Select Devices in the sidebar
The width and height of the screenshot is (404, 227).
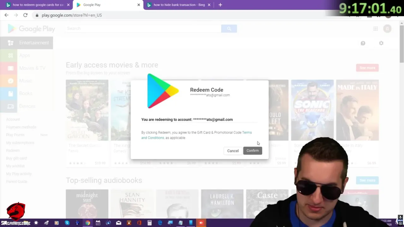(27, 106)
